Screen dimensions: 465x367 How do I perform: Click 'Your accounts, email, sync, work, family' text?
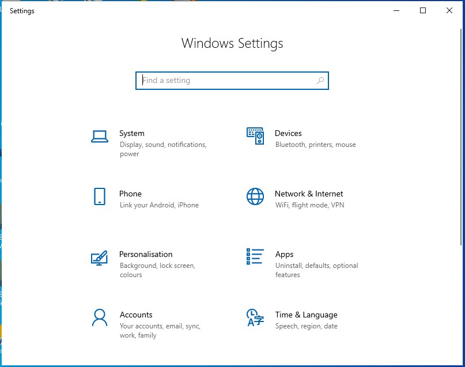point(160,331)
